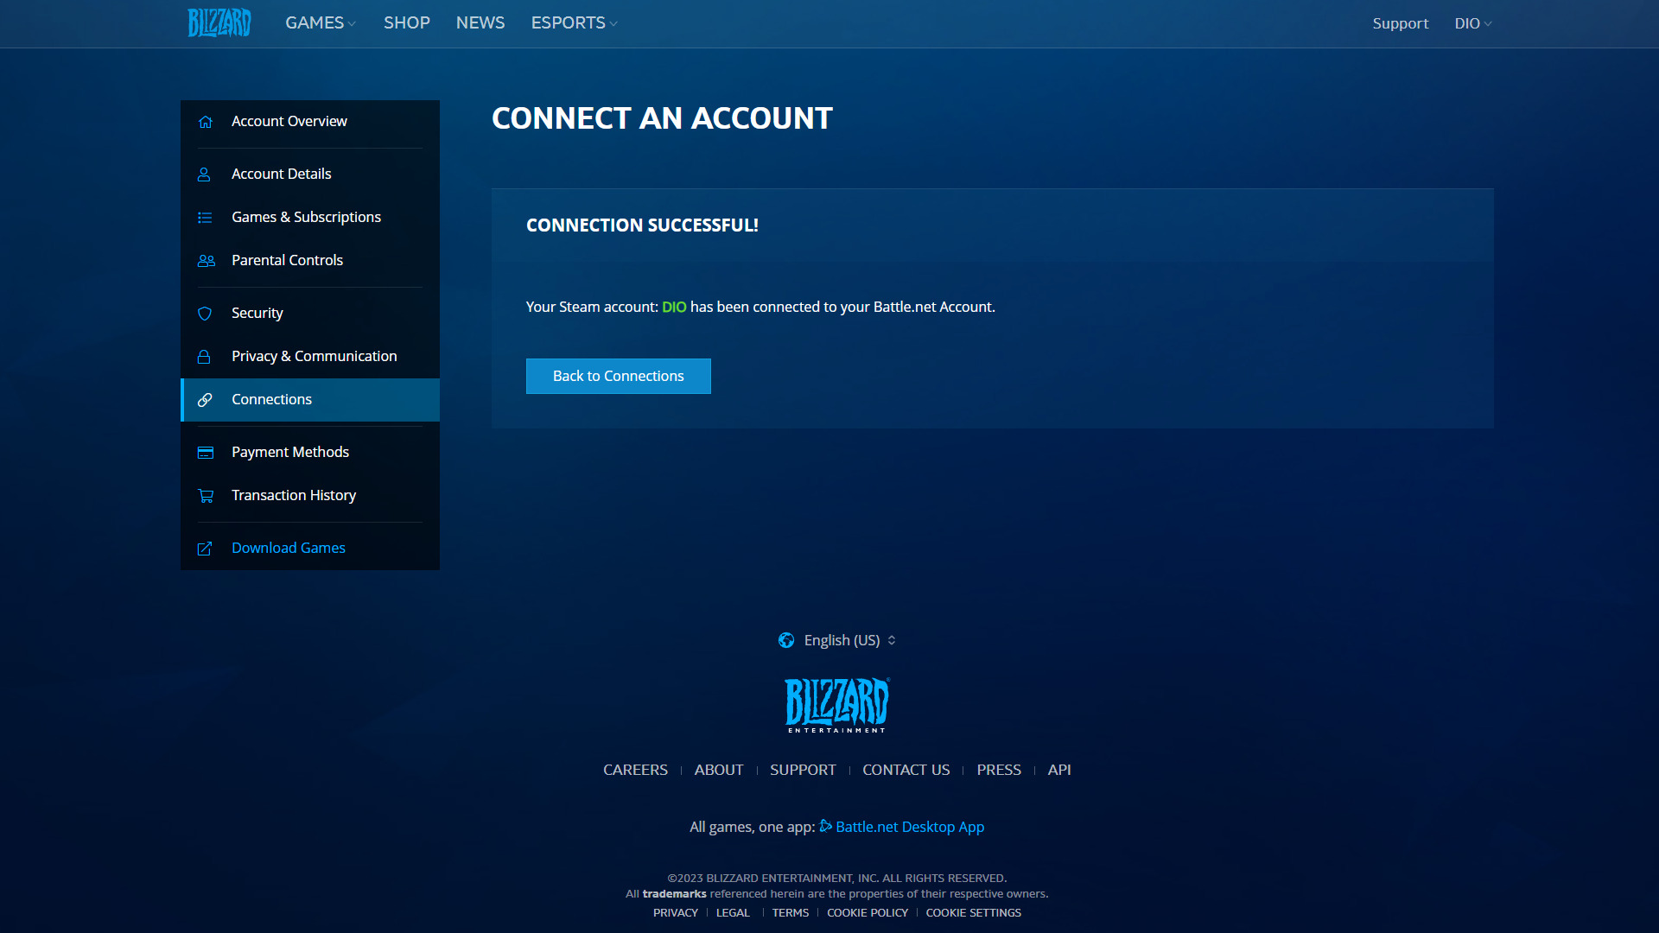Click the Account Overview home icon
1659x933 pixels.
[x=205, y=121]
